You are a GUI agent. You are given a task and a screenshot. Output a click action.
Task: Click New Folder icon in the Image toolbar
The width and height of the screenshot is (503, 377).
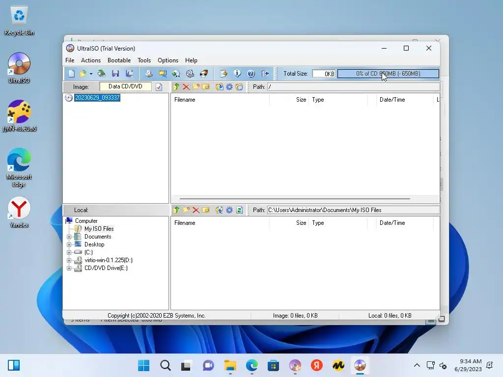click(196, 87)
